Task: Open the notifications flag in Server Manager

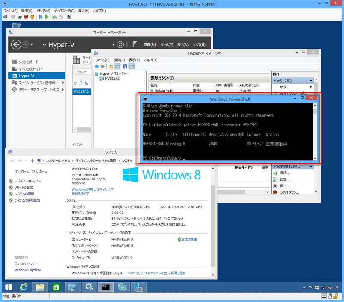Action: [x=135, y=44]
